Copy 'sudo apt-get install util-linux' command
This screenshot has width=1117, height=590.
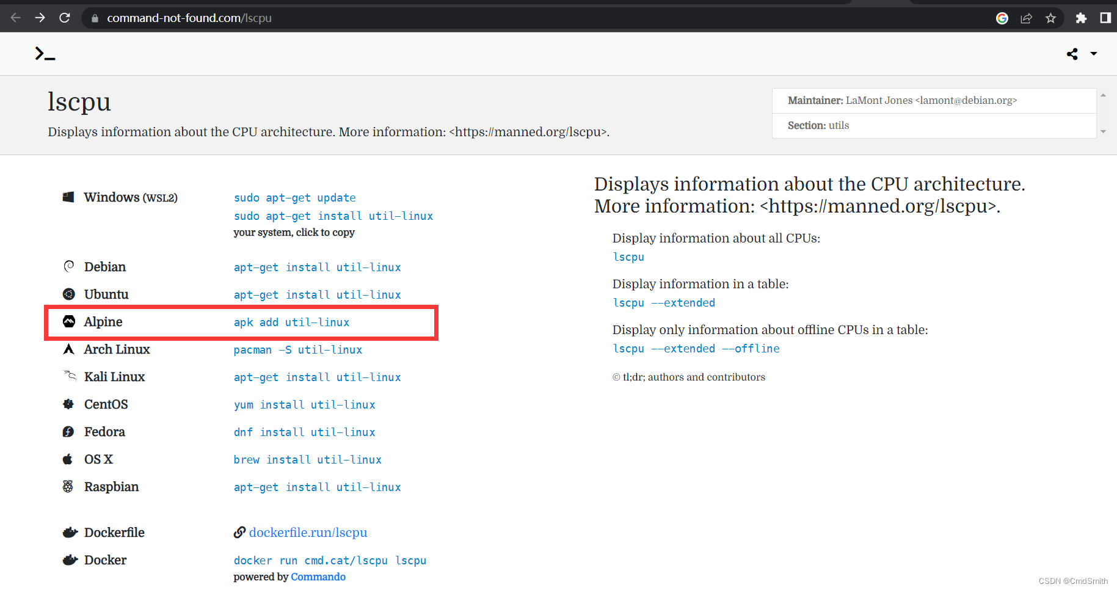pos(333,216)
